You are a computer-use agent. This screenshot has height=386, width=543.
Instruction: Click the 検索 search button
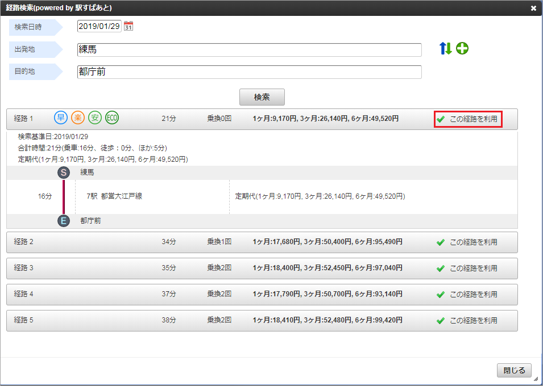point(262,97)
